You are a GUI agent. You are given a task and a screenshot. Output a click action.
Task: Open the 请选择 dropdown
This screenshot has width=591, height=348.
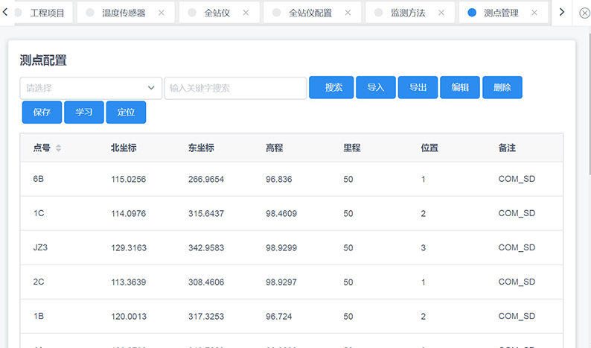(x=91, y=88)
